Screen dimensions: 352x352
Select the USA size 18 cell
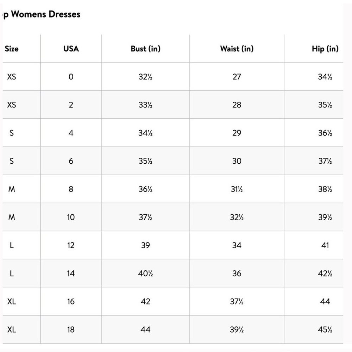pyautogui.click(x=71, y=329)
